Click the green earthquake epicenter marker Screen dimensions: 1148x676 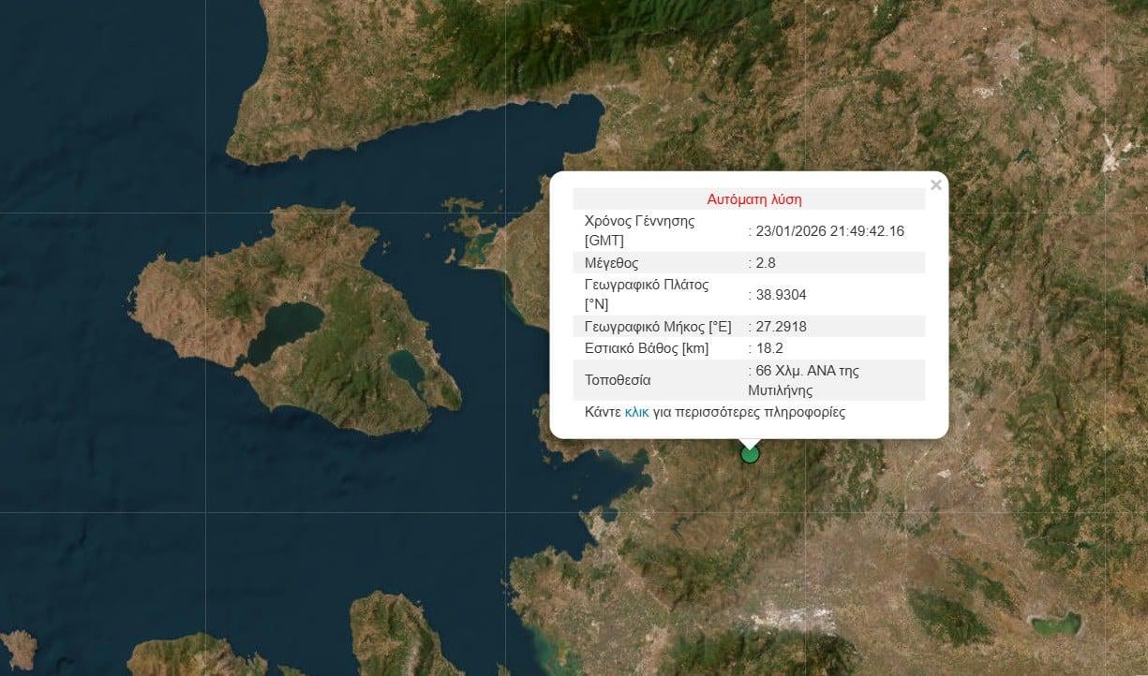tap(749, 453)
